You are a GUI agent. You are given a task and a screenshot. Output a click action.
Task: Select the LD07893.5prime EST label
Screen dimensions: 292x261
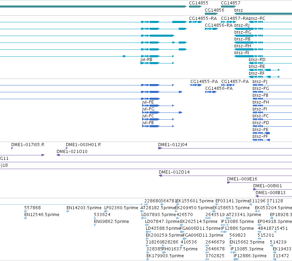pyautogui.click(x=159, y=215)
